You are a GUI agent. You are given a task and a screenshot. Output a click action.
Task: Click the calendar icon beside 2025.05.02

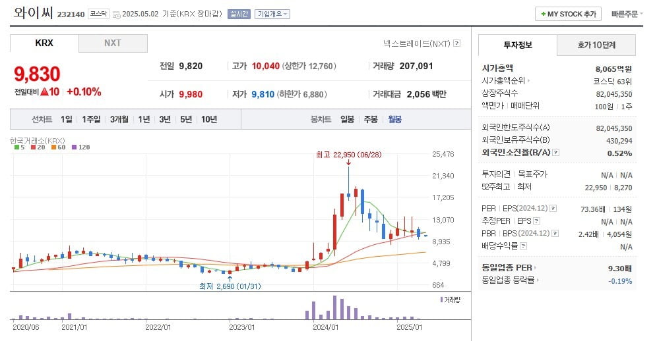(x=117, y=14)
